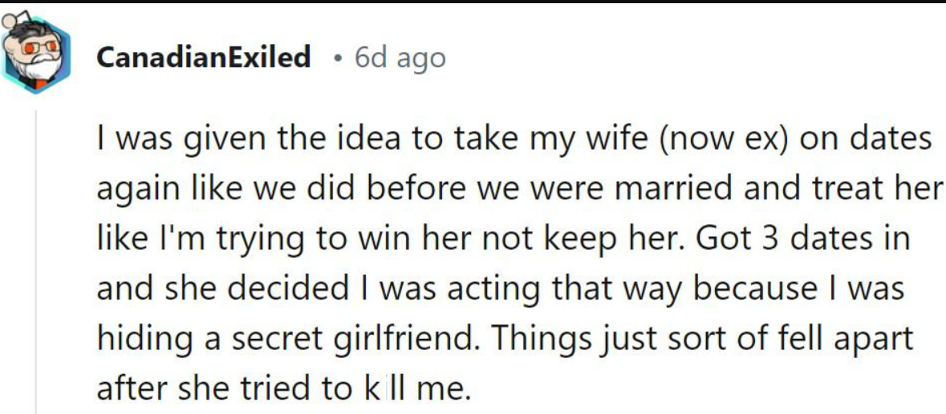Screen dimensions: 946x414
Task: Click CanadianExiled's Snoo avatar icon
Action: point(35,53)
